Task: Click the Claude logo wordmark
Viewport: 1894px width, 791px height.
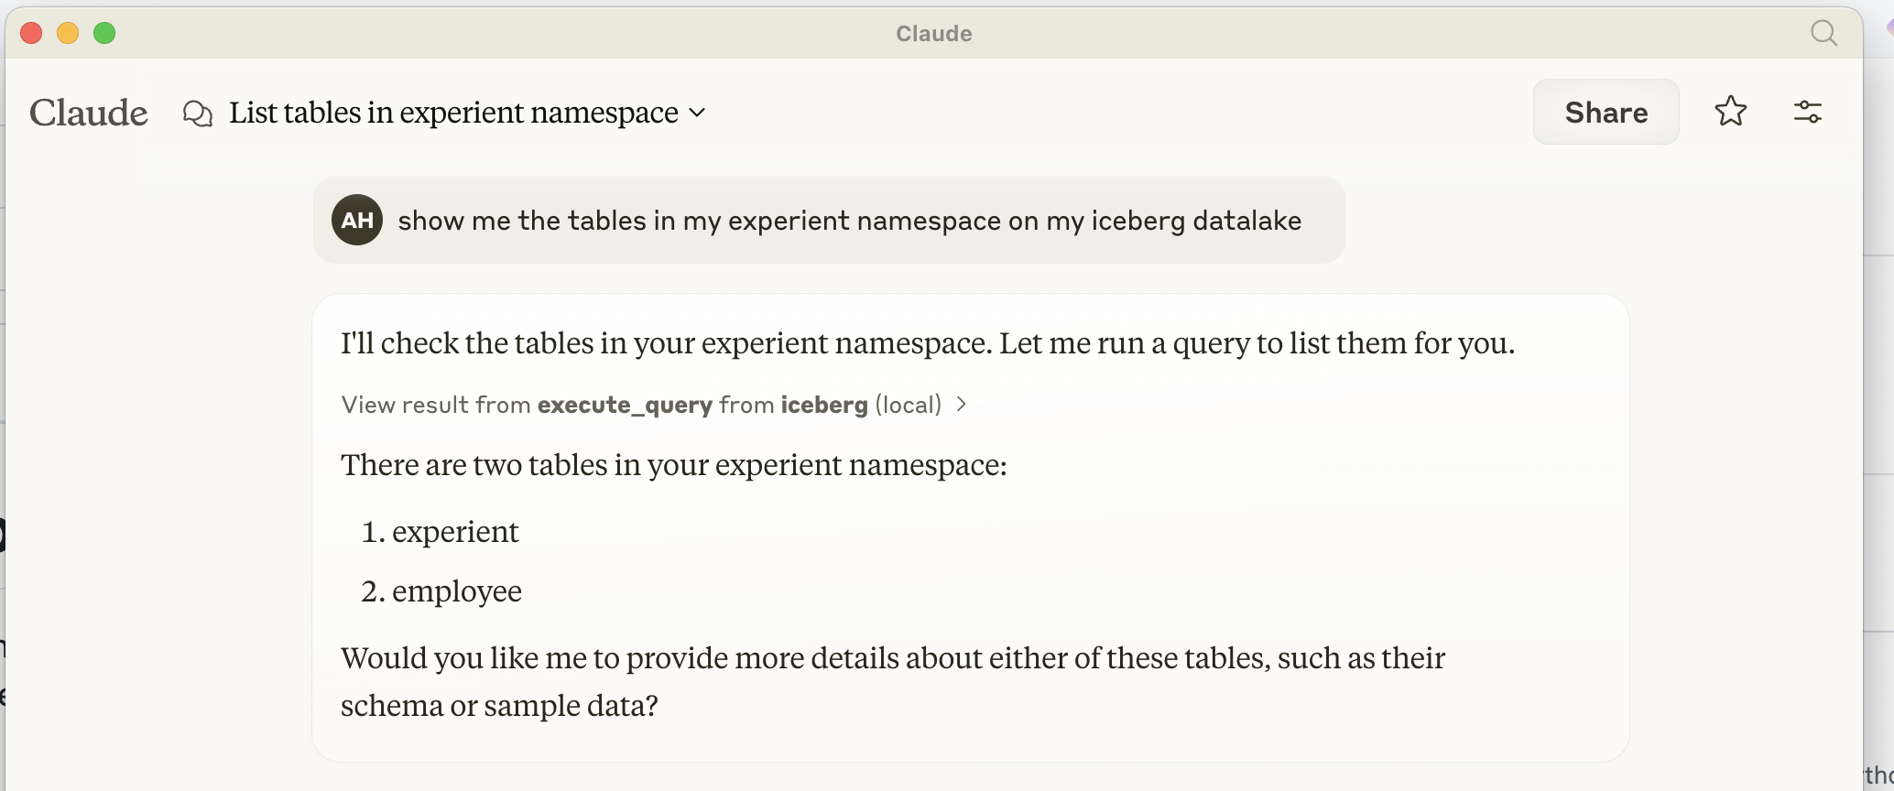Action: [89, 113]
